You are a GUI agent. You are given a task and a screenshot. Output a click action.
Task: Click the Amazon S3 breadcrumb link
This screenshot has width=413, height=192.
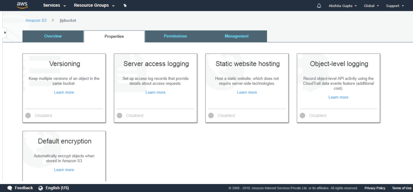36,20
